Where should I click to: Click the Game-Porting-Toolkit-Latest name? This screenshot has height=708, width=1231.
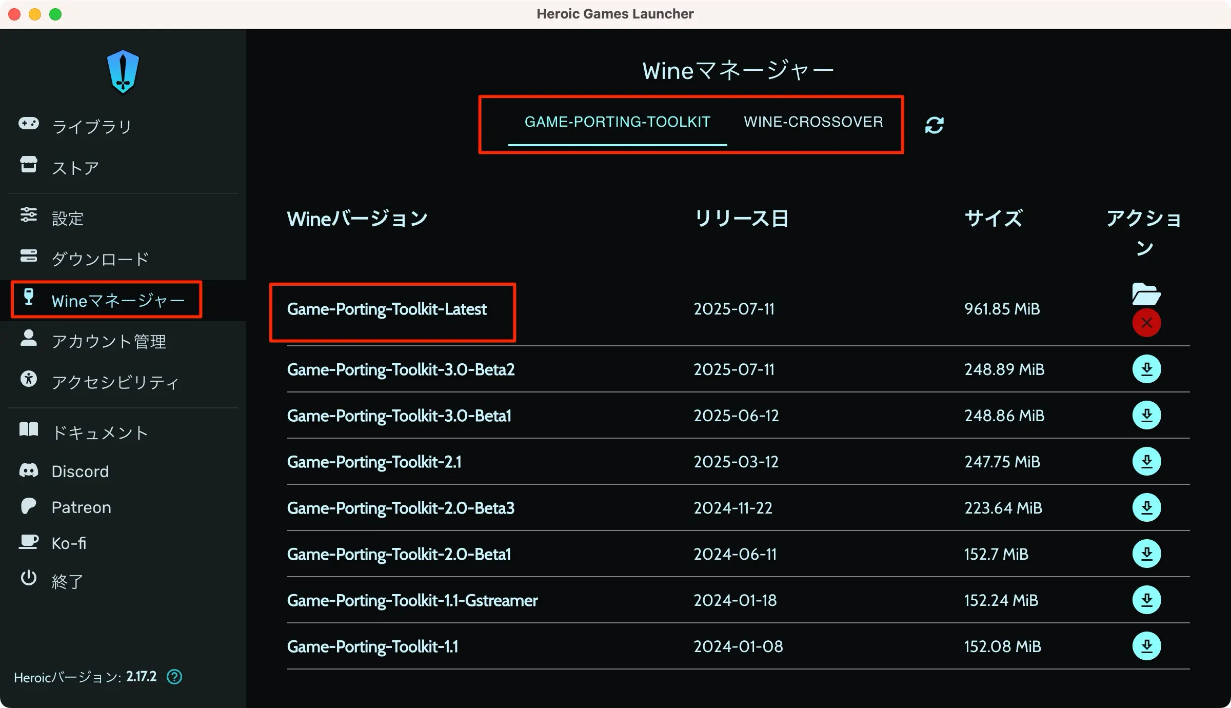[x=387, y=309]
